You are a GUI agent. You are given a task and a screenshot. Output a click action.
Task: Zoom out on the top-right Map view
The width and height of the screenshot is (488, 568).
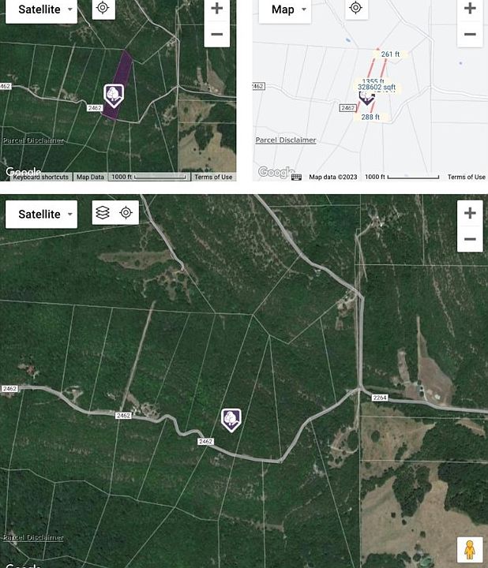pos(470,35)
